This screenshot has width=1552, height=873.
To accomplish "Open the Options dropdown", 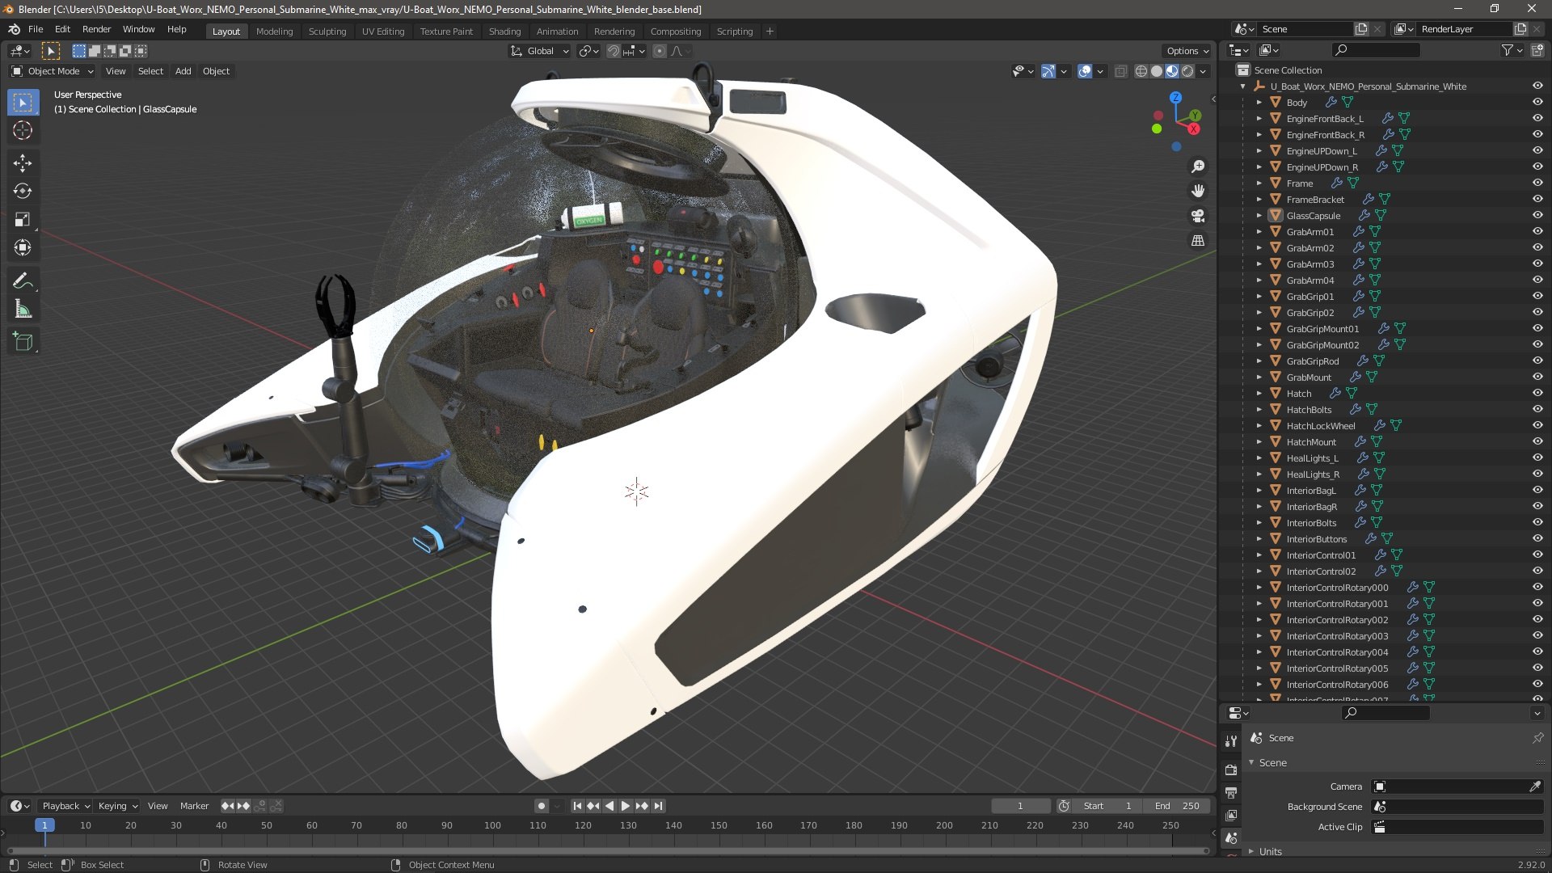I will pyautogui.click(x=1187, y=51).
